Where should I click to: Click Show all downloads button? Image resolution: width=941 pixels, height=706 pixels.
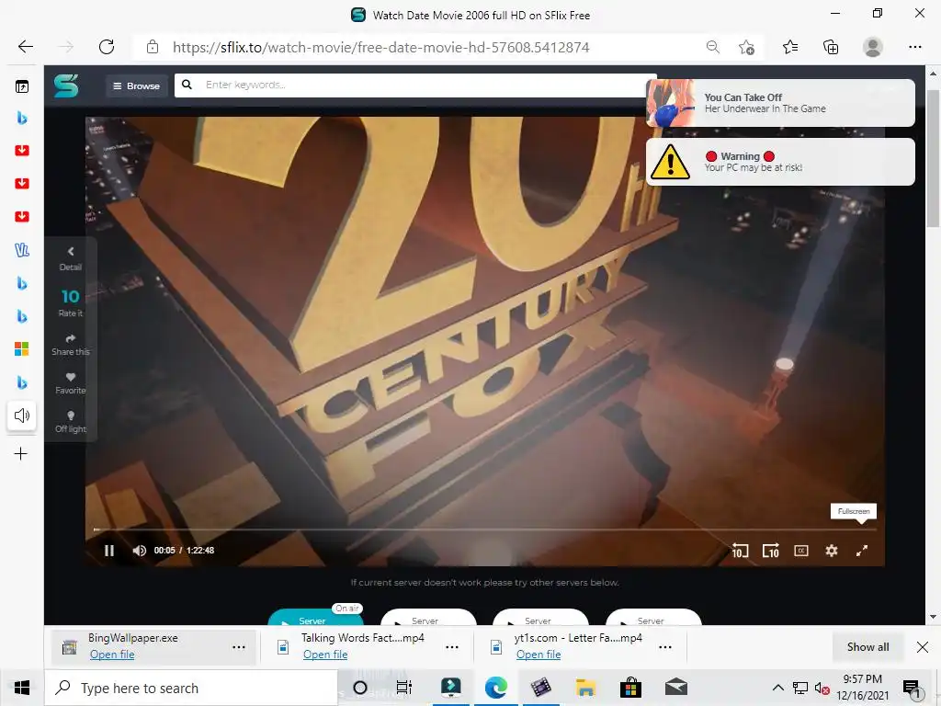(x=867, y=647)
